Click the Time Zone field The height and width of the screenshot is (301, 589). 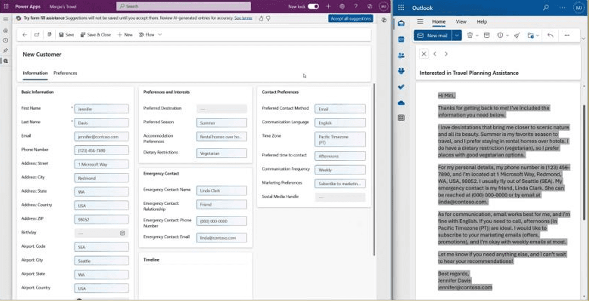(340, 139)
